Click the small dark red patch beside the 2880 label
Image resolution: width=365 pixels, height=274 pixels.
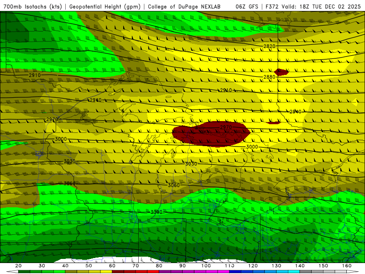281,72
